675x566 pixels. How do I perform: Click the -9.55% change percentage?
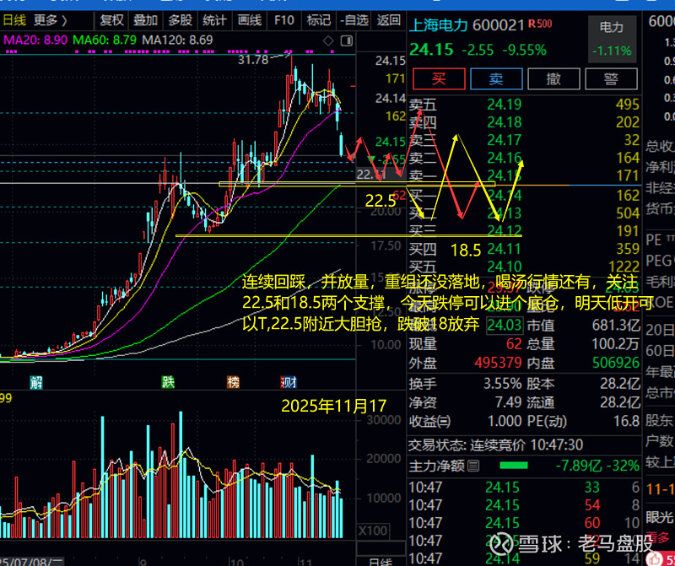click(524, 50)
